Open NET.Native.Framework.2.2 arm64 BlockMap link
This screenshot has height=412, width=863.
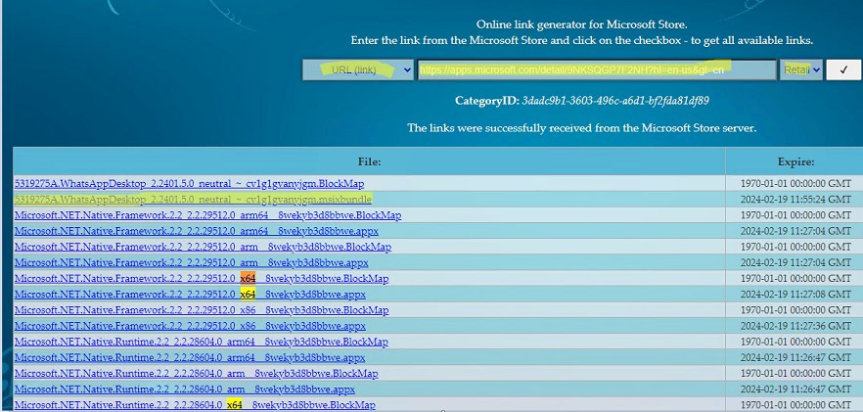point(207,215)
